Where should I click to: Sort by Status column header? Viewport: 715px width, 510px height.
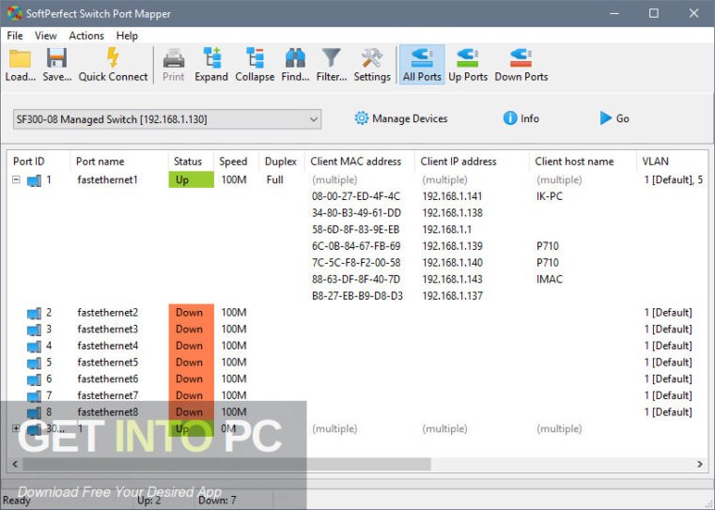pyautogui.click(x=191, y=162)
